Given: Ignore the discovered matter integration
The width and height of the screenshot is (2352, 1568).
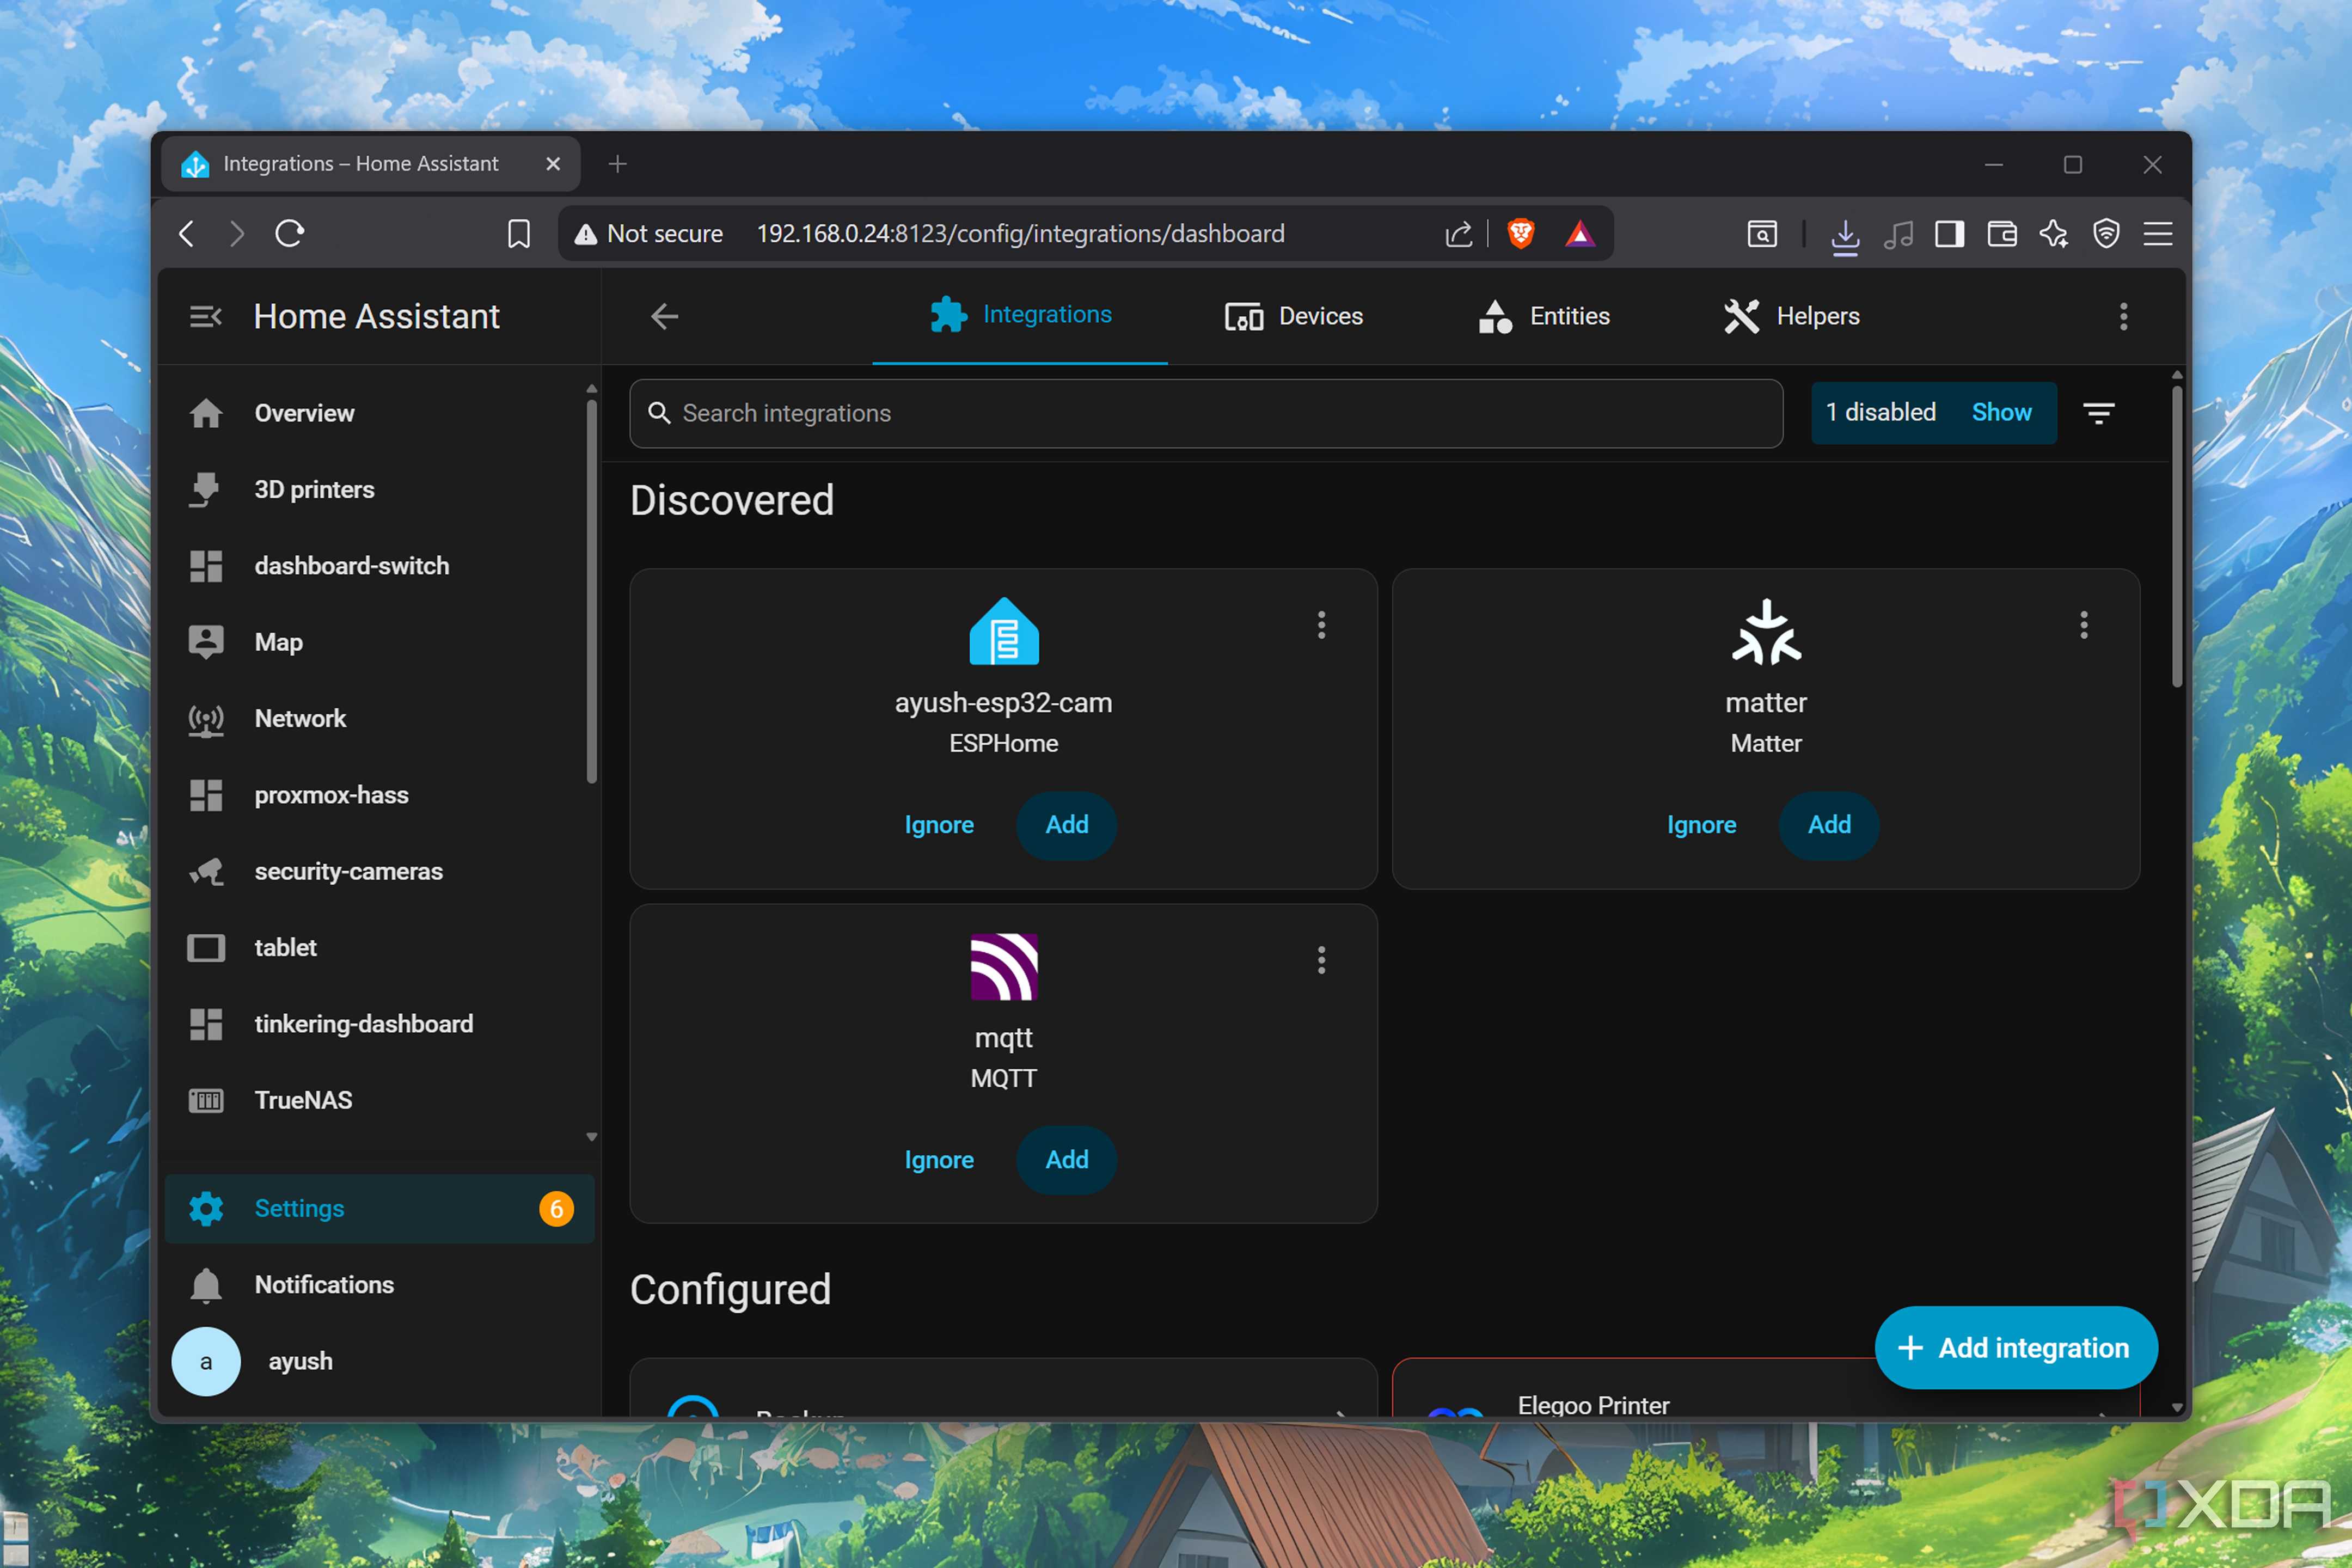Looking at the screenshot, I should coord(1701,825).
